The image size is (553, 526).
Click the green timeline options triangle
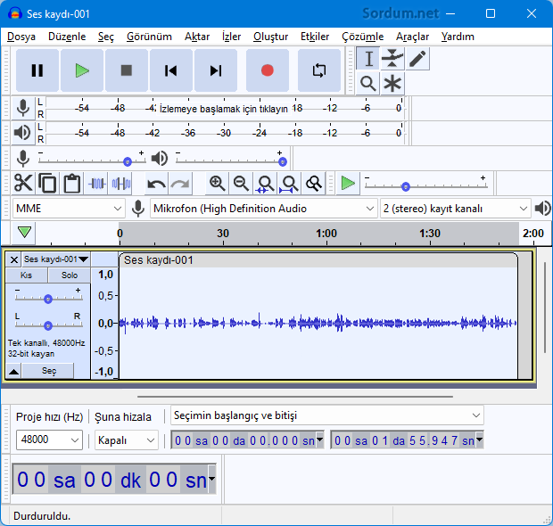(x=24, y=233)
